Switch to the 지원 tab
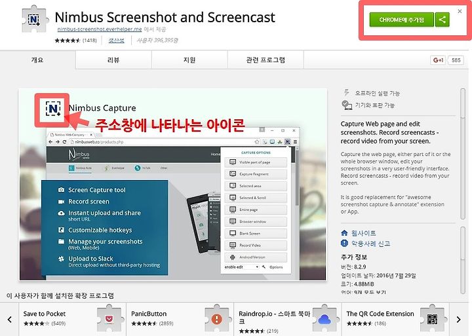 click(x=189, y=60)
